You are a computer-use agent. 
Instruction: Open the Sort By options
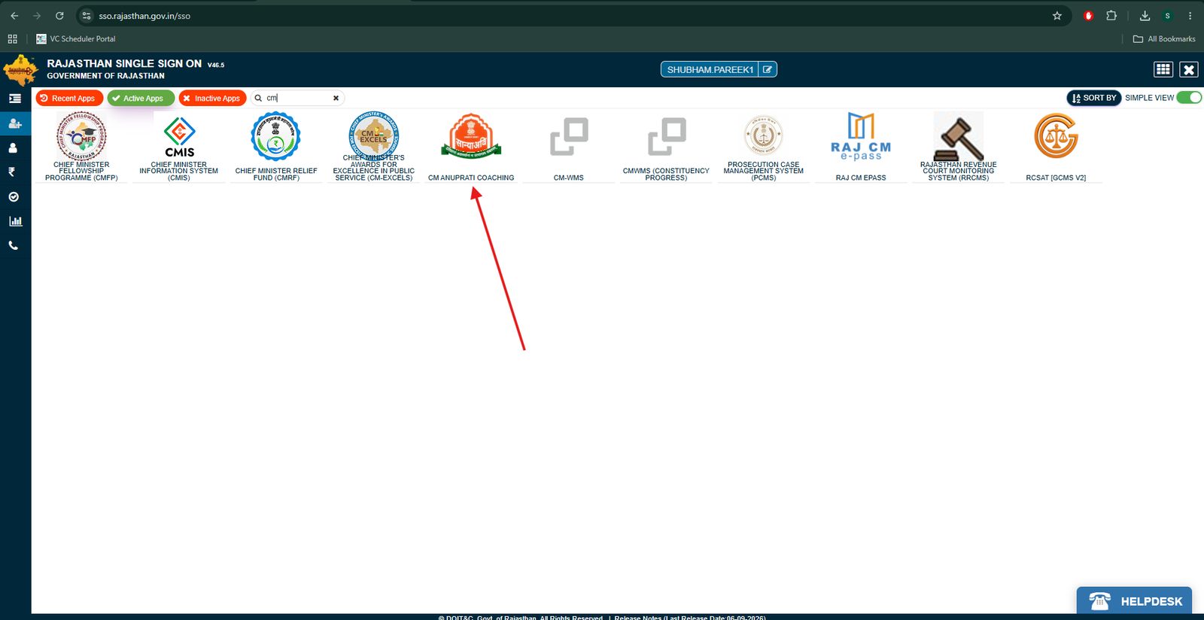[1093, 98]
